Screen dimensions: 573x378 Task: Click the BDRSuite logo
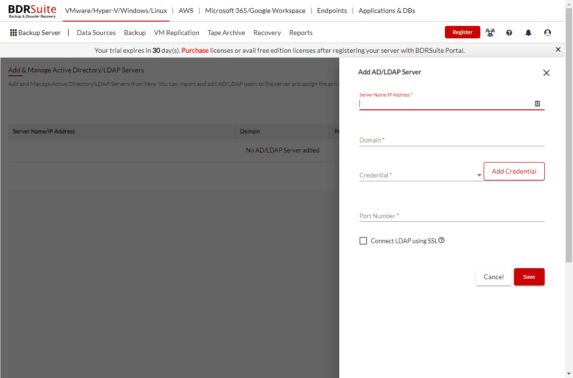tap(32, 11)
